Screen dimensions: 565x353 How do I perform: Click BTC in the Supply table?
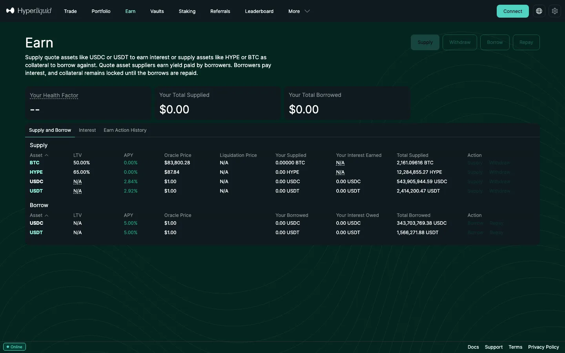click(35, 163)
